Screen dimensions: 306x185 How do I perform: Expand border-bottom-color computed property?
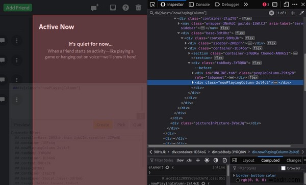pyautogui.click(x=234, y=175)
